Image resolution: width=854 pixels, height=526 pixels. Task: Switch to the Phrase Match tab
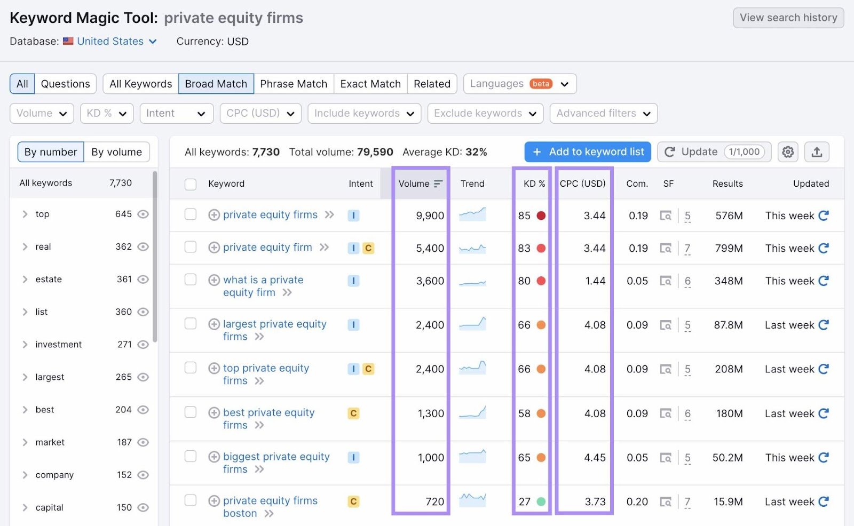tap(294, 84)
